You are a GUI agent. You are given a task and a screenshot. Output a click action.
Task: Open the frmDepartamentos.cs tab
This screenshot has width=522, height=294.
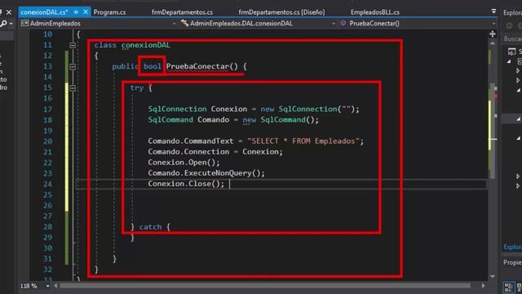point(182,12)
